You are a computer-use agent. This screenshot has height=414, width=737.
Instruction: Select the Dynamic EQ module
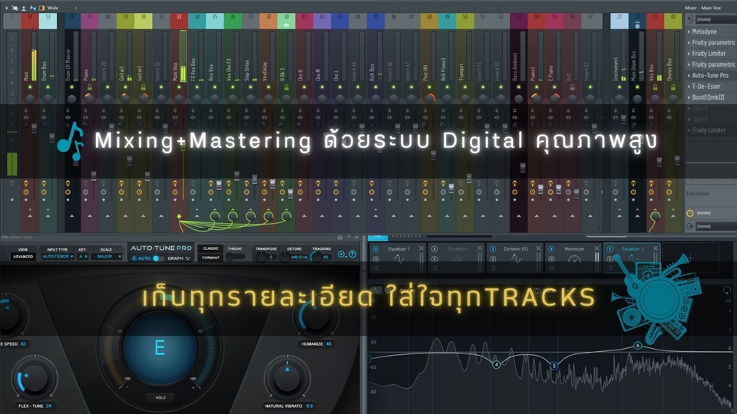[515, 258]
